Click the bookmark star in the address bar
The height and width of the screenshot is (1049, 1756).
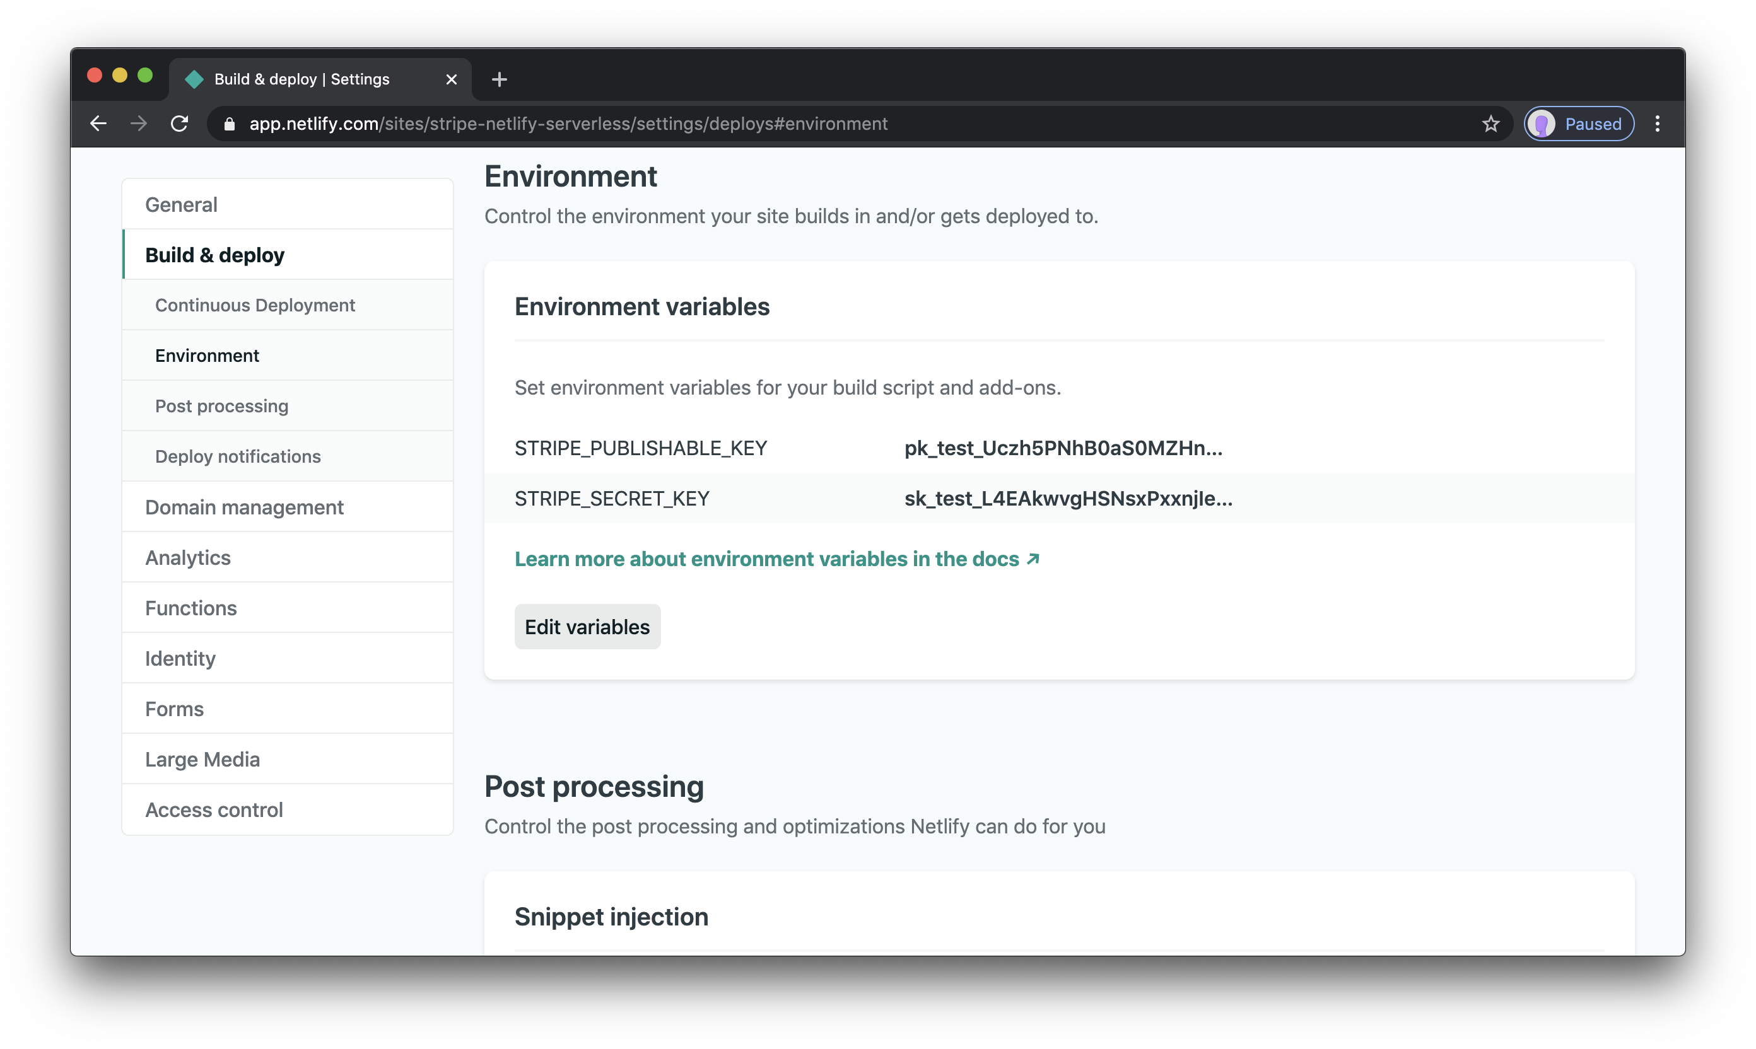click(1490, 123)
